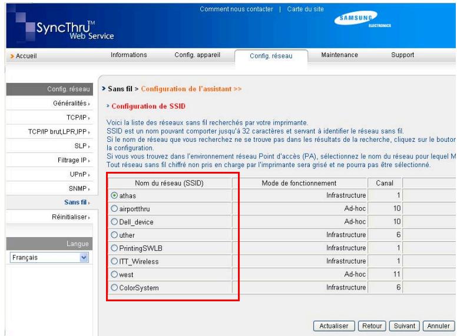Click the Dell_device network name text
The height and width of the screenshot is (336, 457).
[x=136, y=222]
